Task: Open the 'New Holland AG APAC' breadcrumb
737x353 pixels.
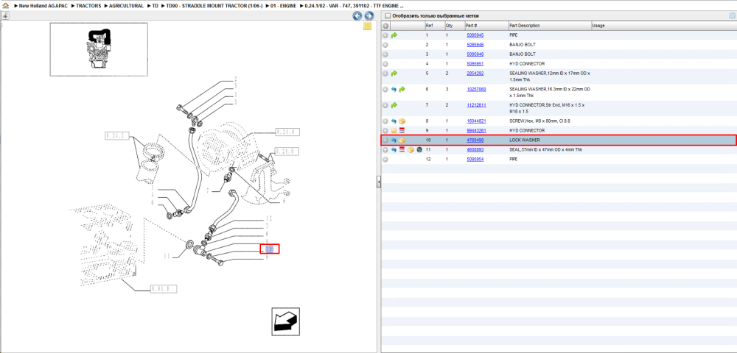Action: pyautogui.click(x=42, y=6)
